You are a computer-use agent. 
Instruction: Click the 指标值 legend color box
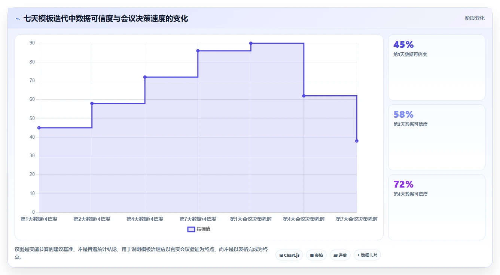pos(191,229)
